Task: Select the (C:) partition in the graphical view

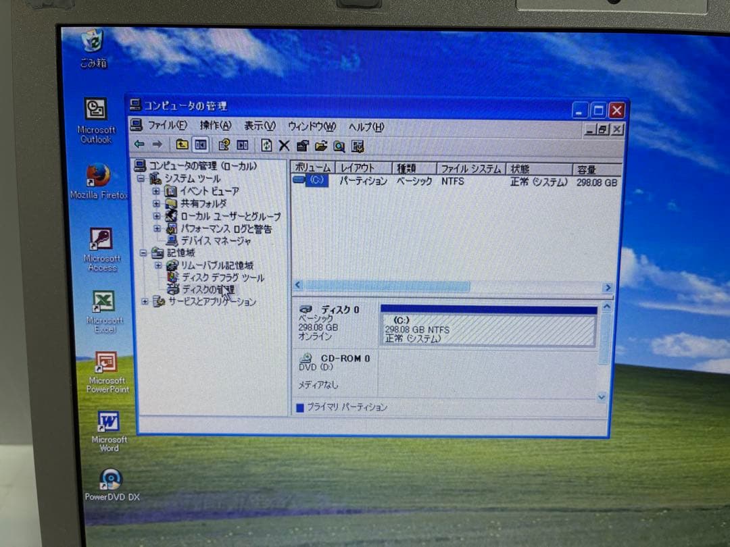Action: click(x=487, y=329)
